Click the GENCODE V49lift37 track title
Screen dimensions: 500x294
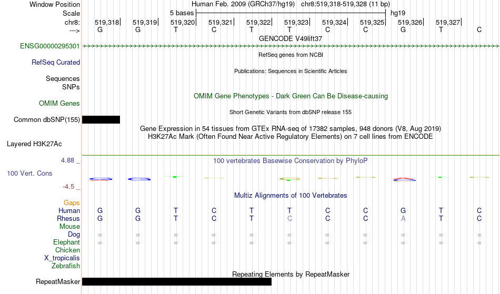click(x=291, y=38)
